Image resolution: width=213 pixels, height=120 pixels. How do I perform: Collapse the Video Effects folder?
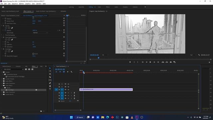pyautogui.click(x=2, y=85)
